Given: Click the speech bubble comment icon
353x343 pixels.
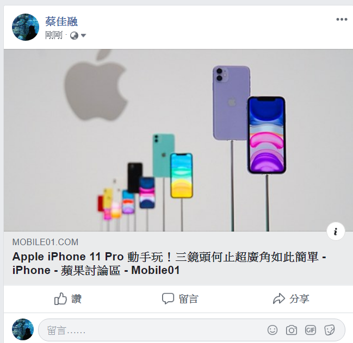Looking at the screenshot, I should 168,298.
